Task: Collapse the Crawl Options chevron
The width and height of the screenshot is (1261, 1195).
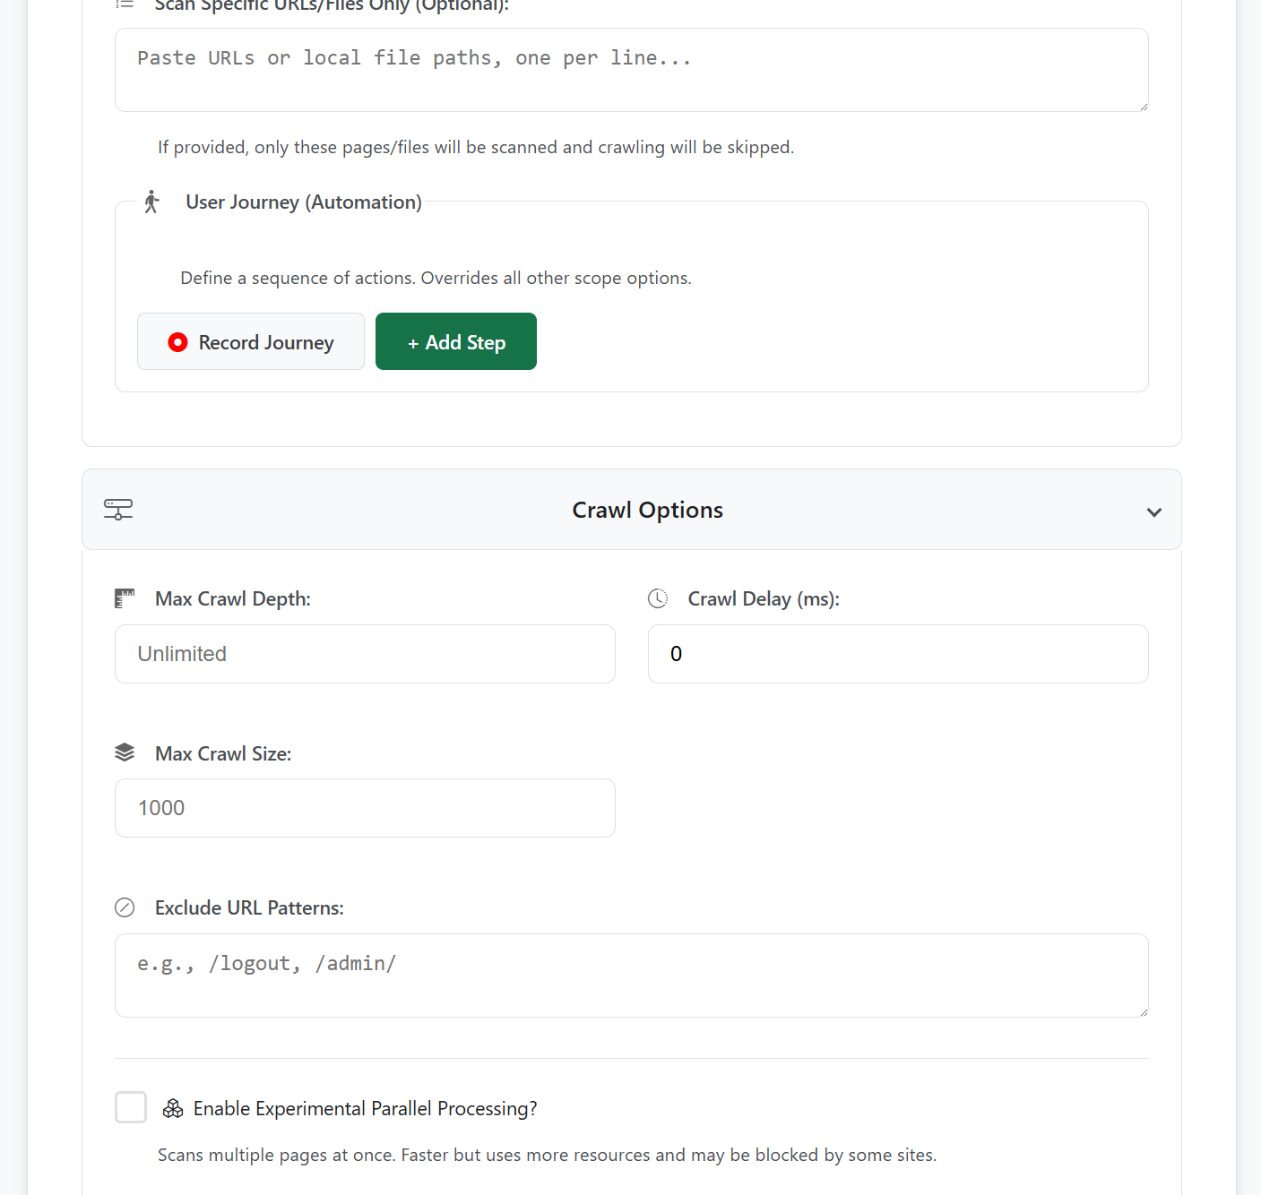Action: click(x=1153, y=512)
